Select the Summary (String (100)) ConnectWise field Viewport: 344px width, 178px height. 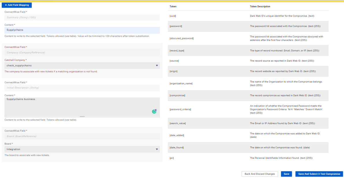(82, 18)
